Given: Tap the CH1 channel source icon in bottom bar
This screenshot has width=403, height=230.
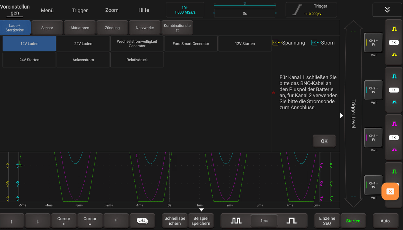Looking at the screenshot, I should click(x=142, y=220).
